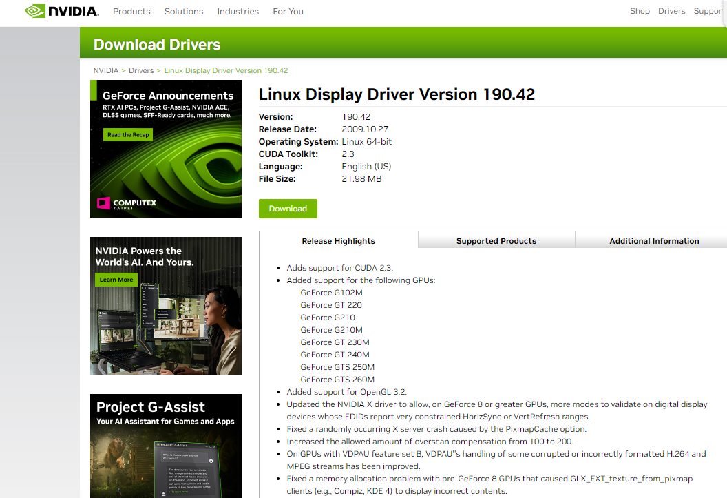Click GeForce GT 230M in the GPU list
The width and height of the screenshot is (727, 498).
click(x=335, y=342)
